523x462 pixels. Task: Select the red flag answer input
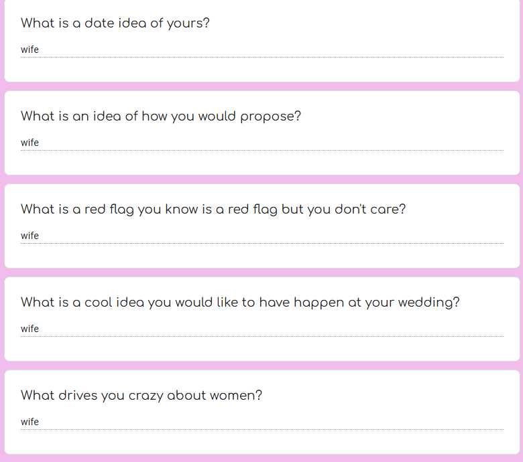point(261,236)
